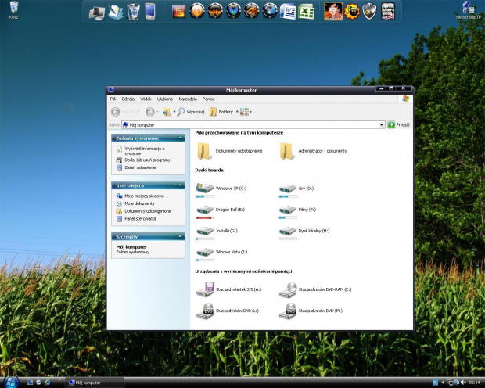Screen dimensions: 485x388
Task: Click the Przejdź go button
Action: click(x=399, y=124)
